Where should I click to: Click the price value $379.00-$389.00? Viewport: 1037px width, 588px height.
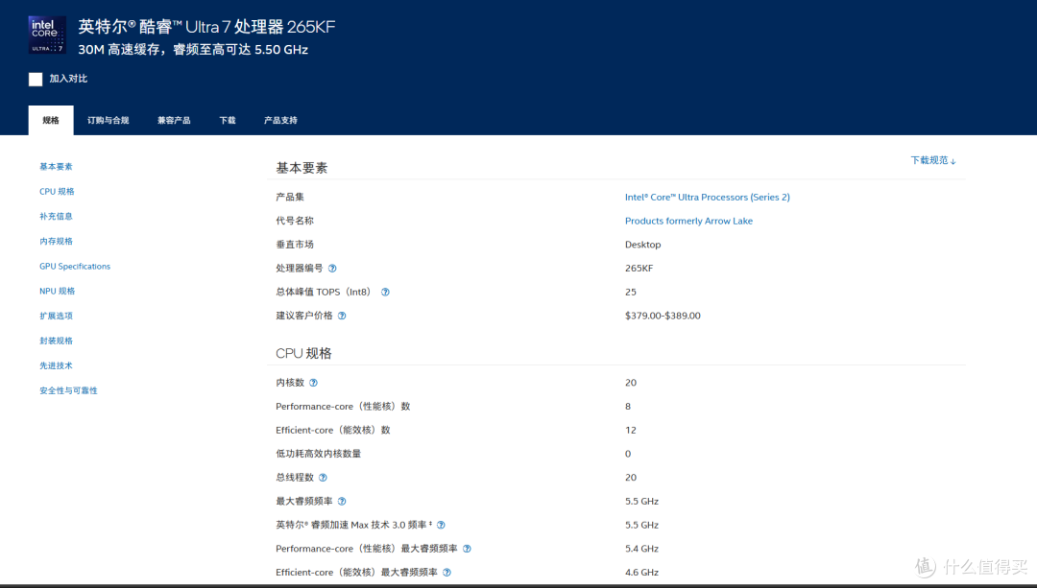click(x=663, y=316)
